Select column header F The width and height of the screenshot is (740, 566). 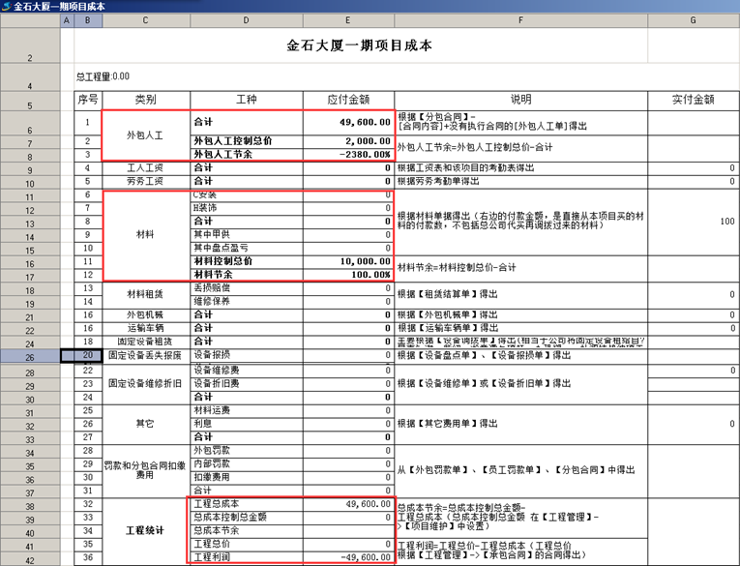(519, 20)
